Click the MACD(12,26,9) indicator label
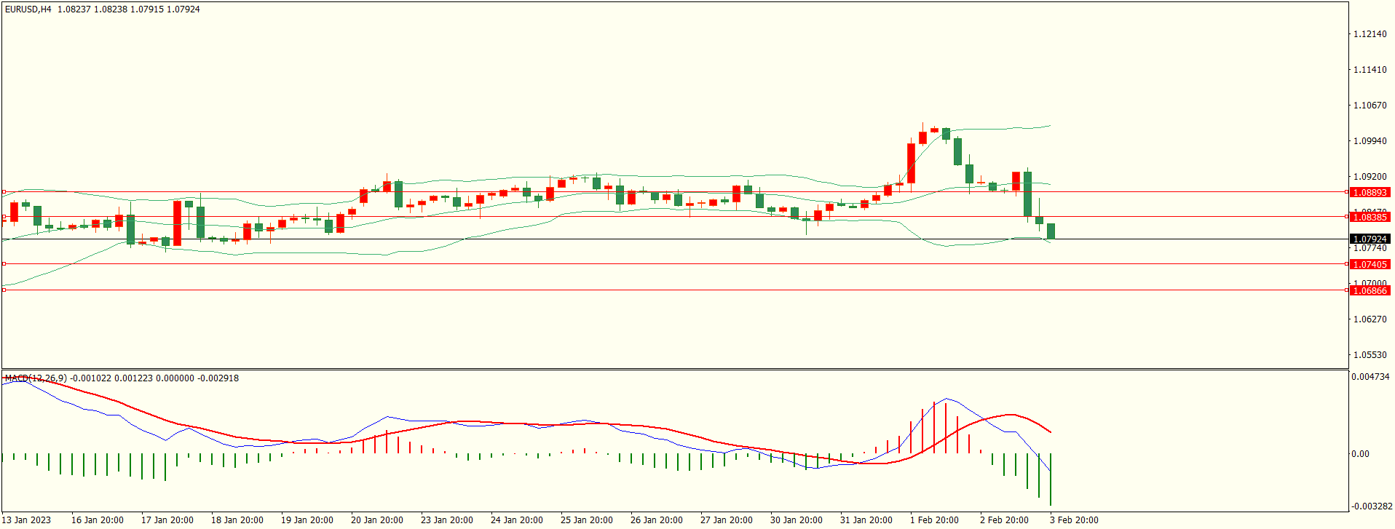The width and height of the screenshot is (1395, 529). (36, 378)
